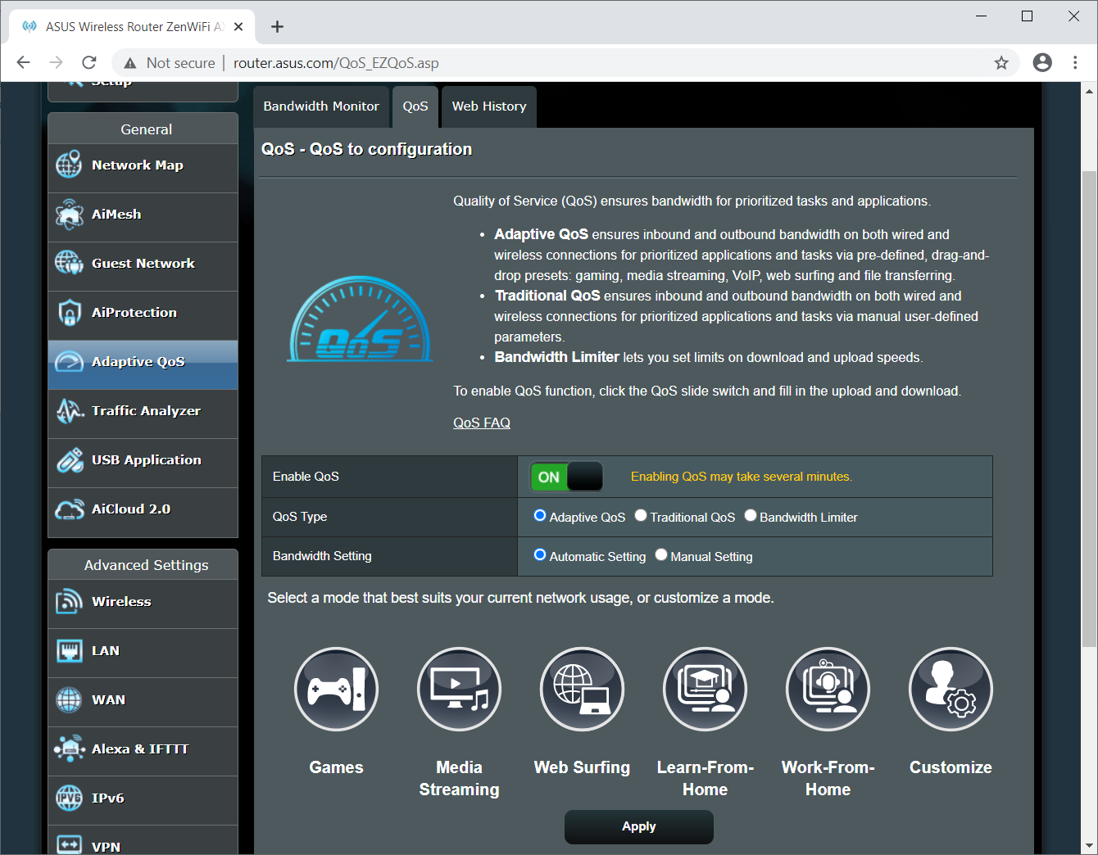
Task: Click the 'Enabling QoS may take several minutes.' note
Action: pos(742,477)
